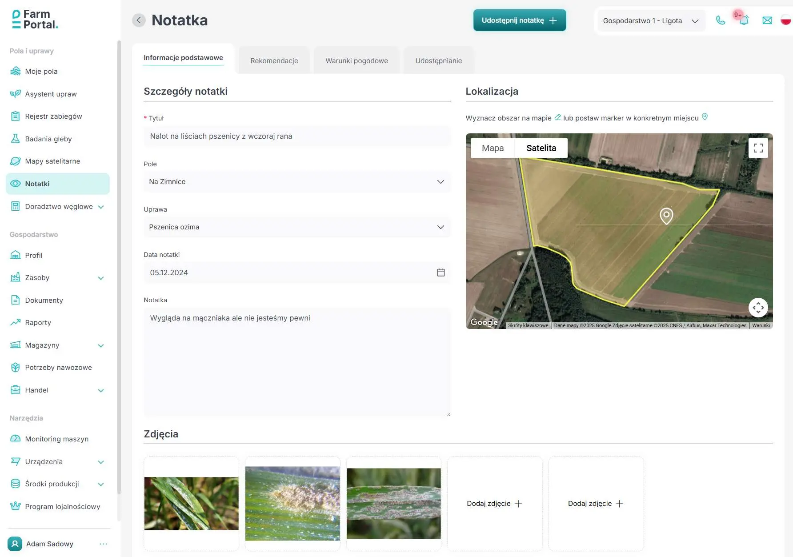Switch map to Mapa view
The width and height of the screenshot is (793, 557).
(493, 148)
